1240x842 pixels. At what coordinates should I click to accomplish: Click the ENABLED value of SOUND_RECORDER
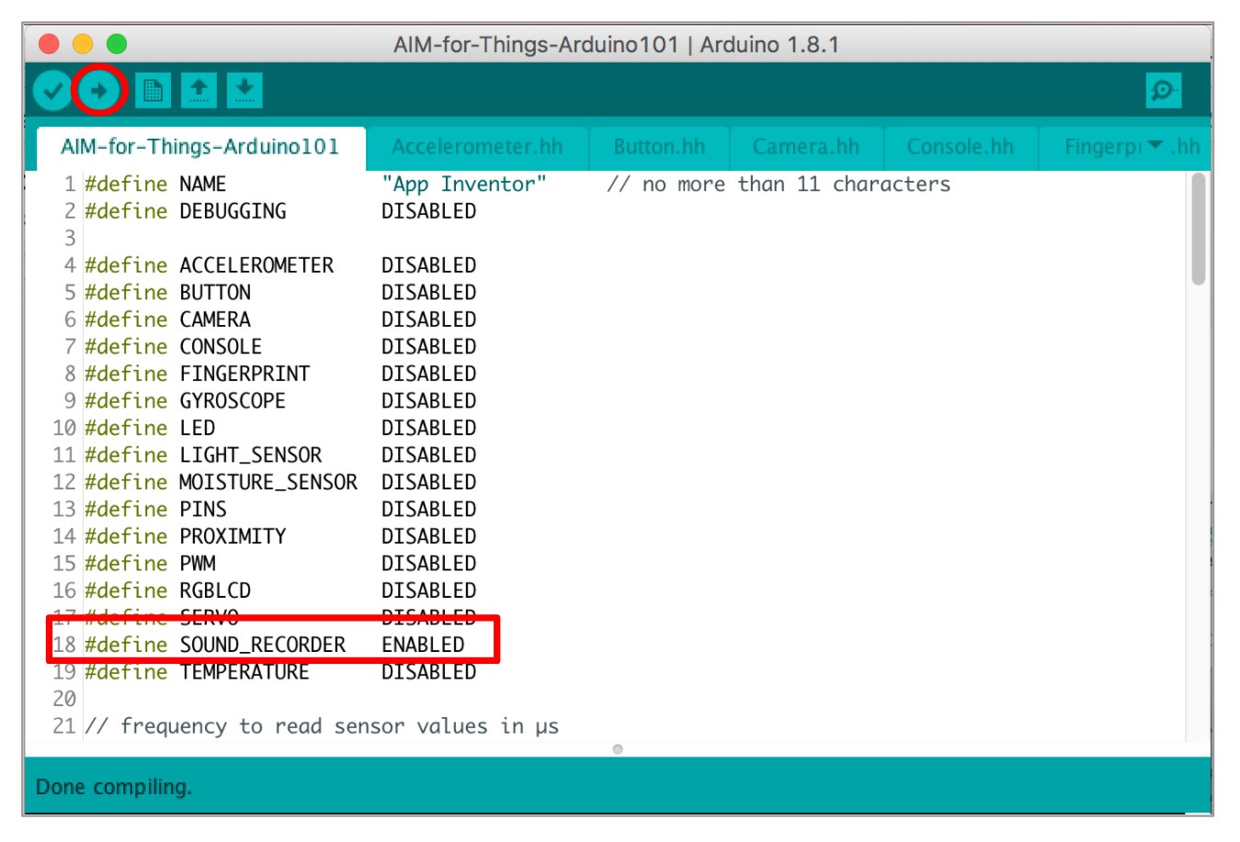click(x=423, y=645)
